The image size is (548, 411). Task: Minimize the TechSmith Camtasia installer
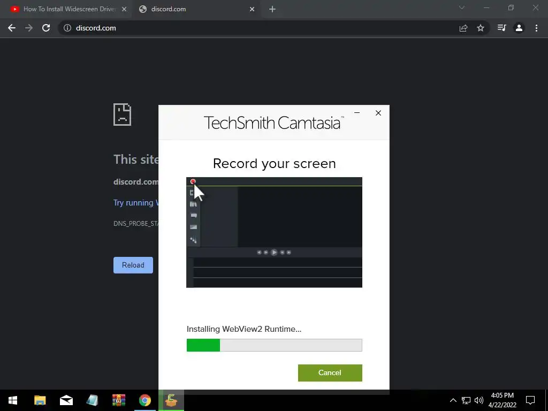pyautogui.click(x=357, y=112)
